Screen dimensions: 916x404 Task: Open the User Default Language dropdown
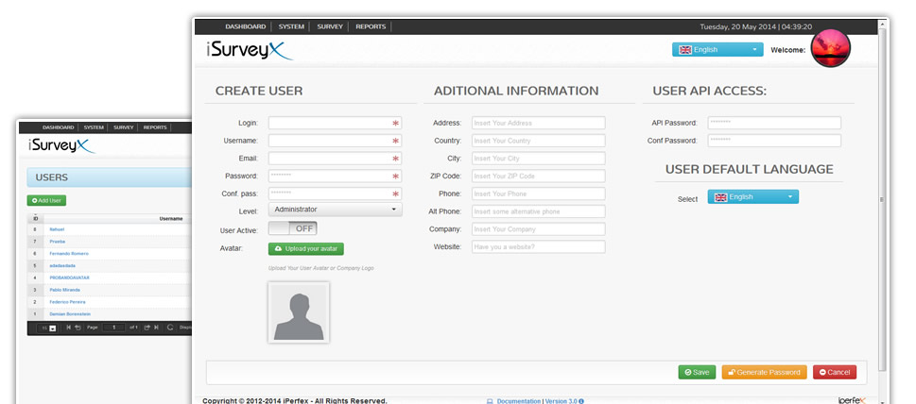(x=753, y=197)
